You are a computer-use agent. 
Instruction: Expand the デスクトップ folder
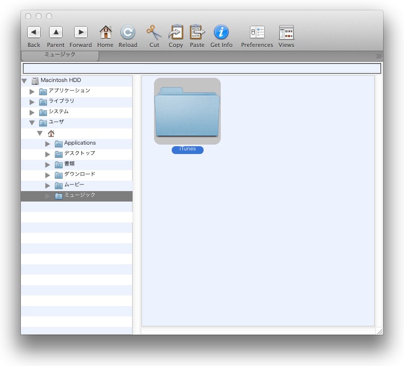pos(47,154)
